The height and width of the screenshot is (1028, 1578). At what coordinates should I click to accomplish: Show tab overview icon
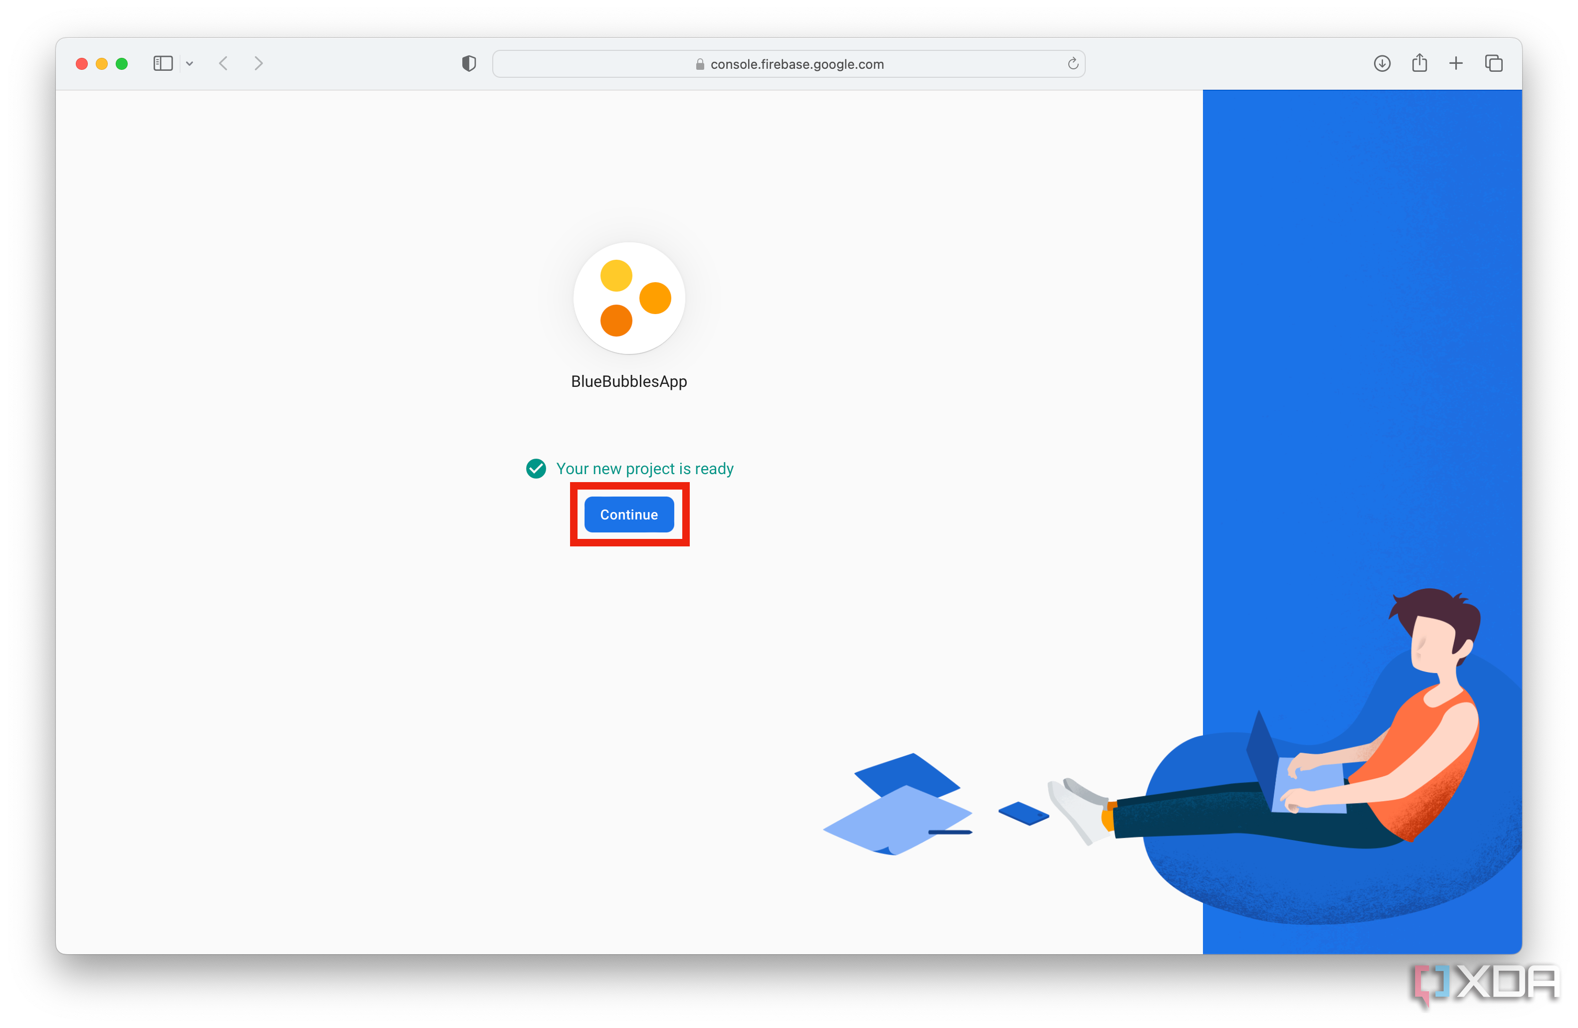pos(1493,64)
